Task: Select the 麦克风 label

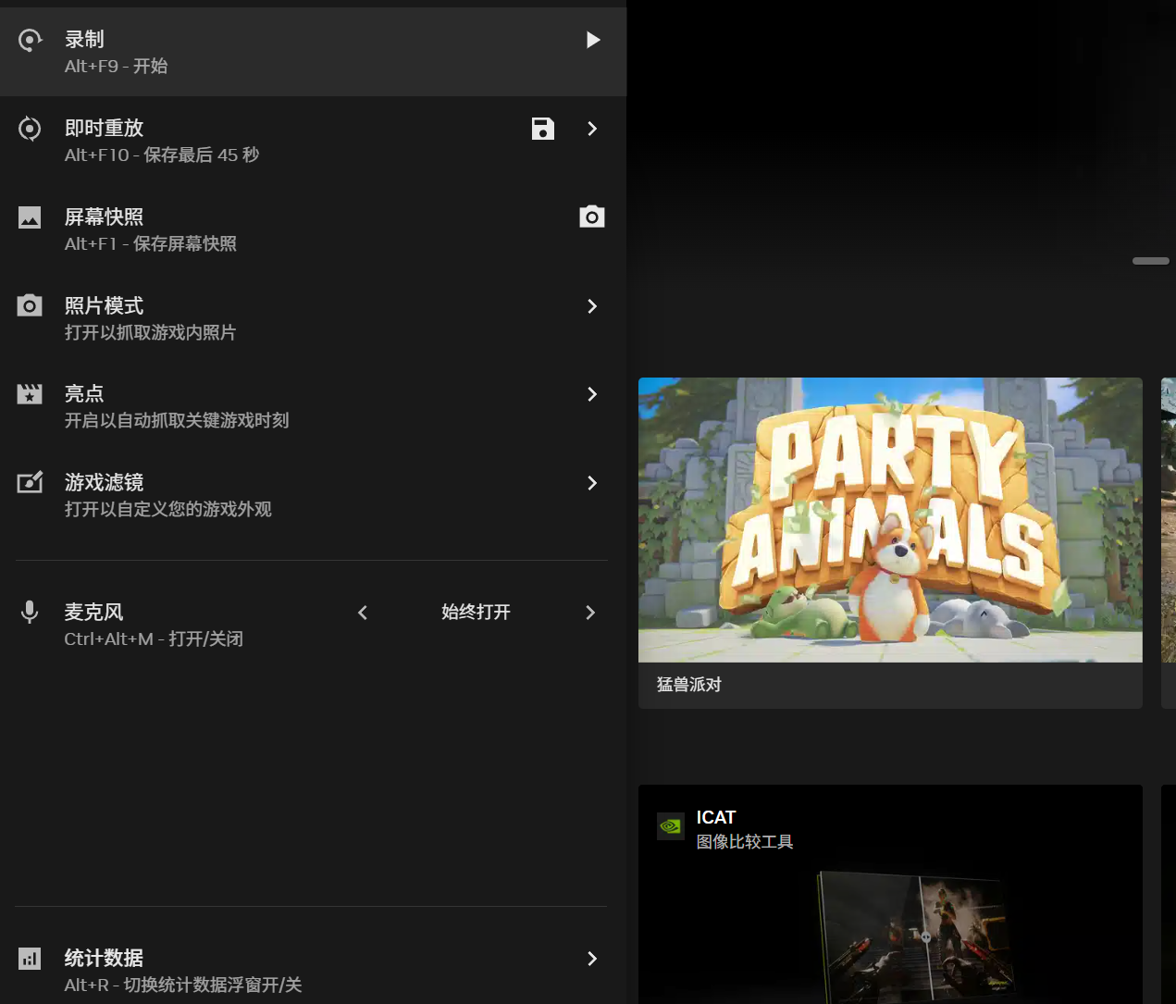Action: (93, 612)
